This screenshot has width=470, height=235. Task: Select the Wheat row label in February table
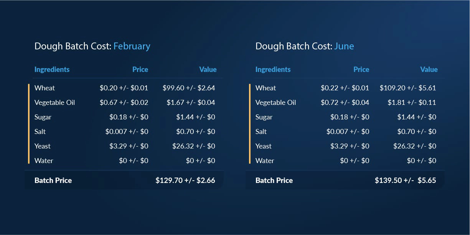point(45,88)
